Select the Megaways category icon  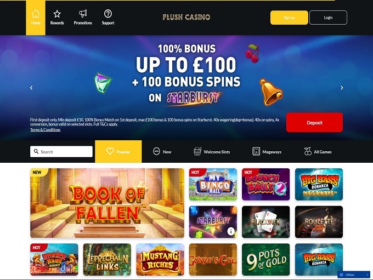pyautogui.click(x=256, y=151)
